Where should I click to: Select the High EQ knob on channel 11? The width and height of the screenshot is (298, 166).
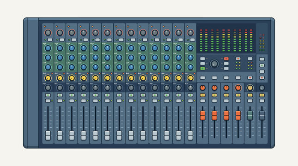(167, 48)
